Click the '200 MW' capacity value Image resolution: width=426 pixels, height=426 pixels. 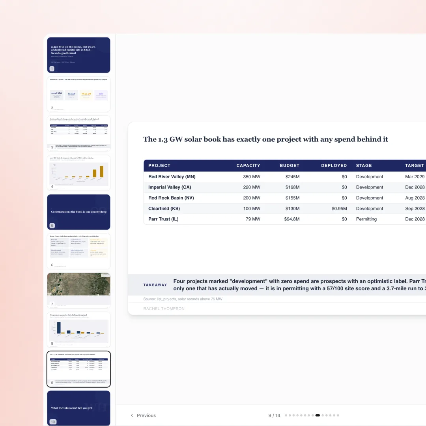pos(252,198)
